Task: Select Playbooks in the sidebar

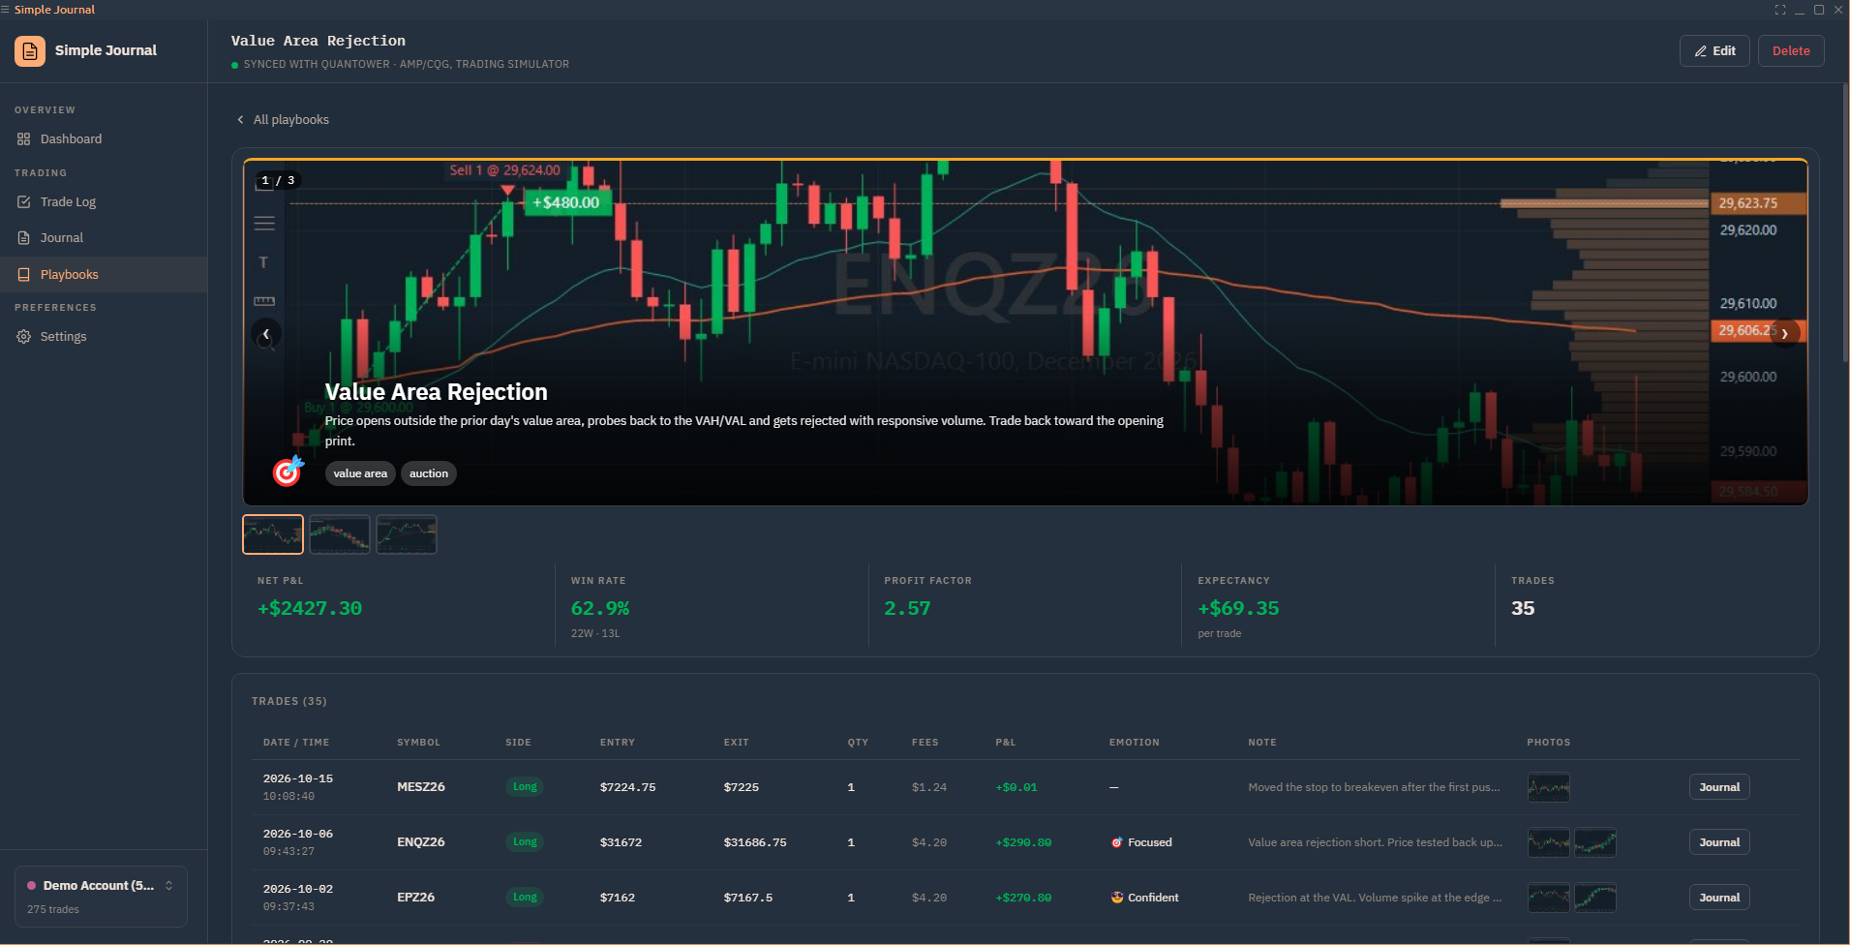Action: pyautogui.click(x=104, y=275)
